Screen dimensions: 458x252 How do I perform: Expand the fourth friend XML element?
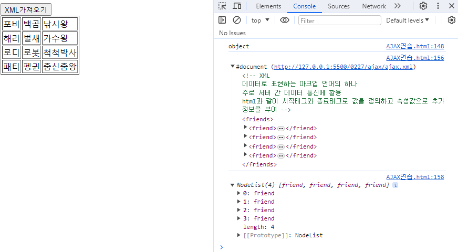tap(245, 154)
